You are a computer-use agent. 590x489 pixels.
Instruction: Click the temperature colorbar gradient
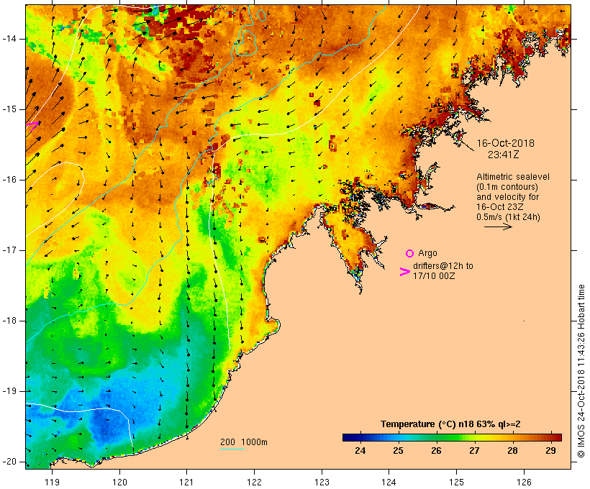452,437
